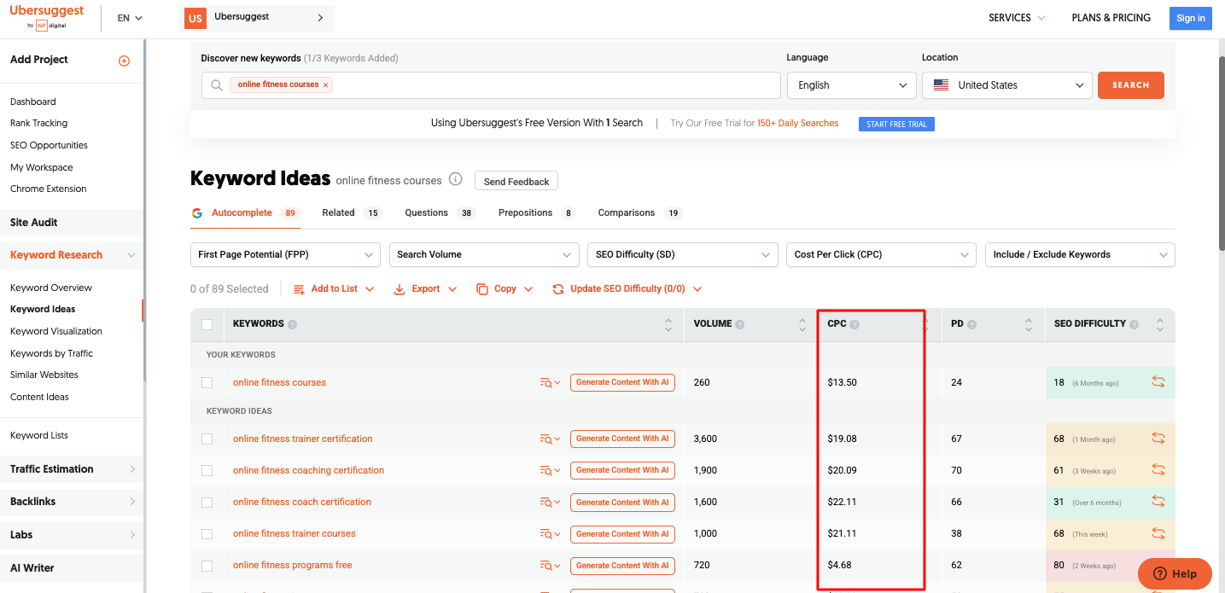The height and width of the screenshot is (593, 1225).
Task: Sort by the SEO Difficulty column arrows
Action: (1159, 325)
